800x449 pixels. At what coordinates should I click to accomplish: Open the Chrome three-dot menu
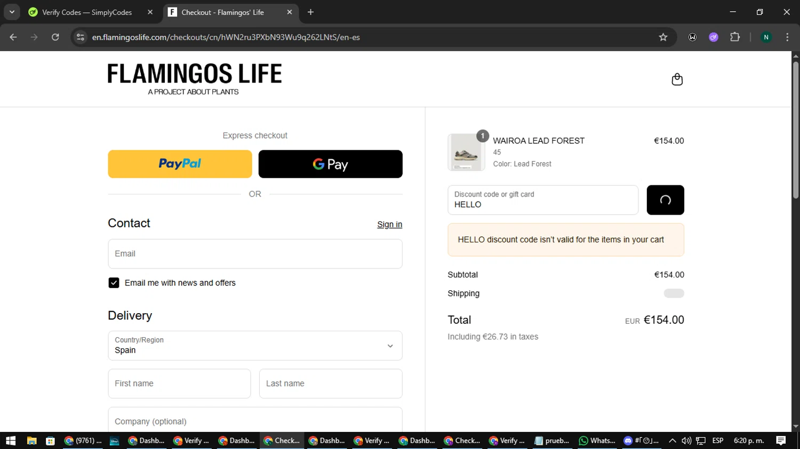tap(787, 37)
